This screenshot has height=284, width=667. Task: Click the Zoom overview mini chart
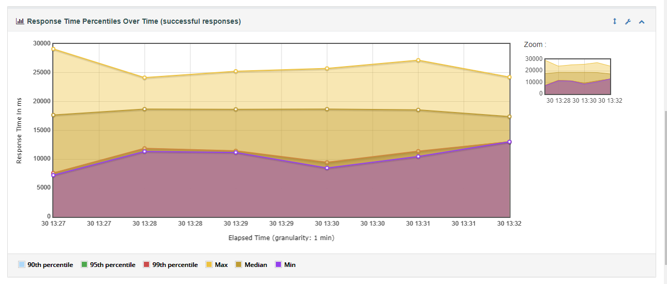tap(577, 77)
